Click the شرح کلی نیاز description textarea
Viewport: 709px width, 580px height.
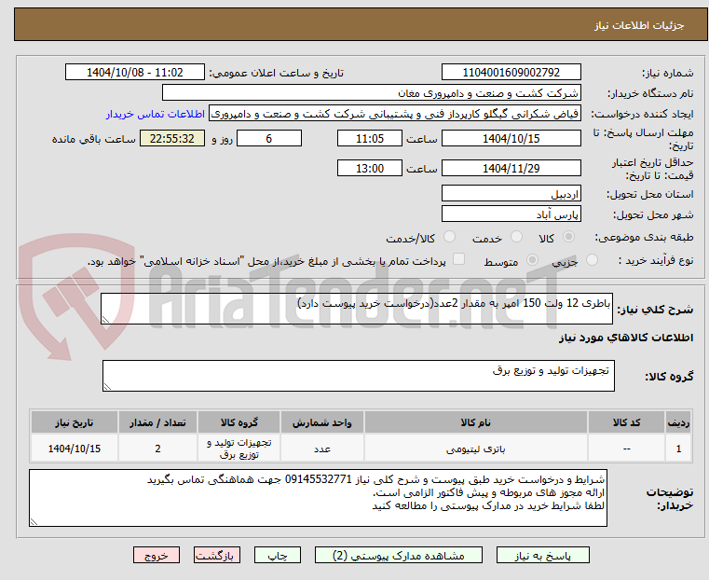click(357, 309)
